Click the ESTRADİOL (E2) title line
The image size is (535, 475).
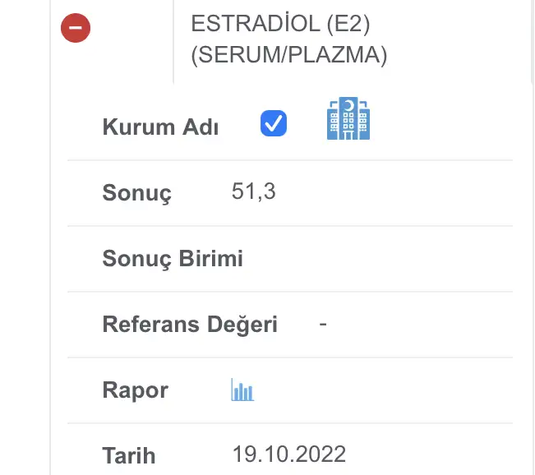280,24
